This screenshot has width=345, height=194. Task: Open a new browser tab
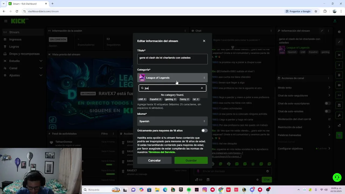(x=52, y=4)
